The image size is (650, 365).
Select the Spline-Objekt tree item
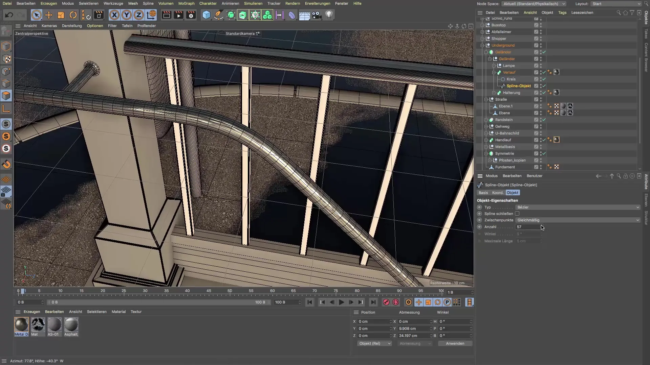(x=519, y=86)
